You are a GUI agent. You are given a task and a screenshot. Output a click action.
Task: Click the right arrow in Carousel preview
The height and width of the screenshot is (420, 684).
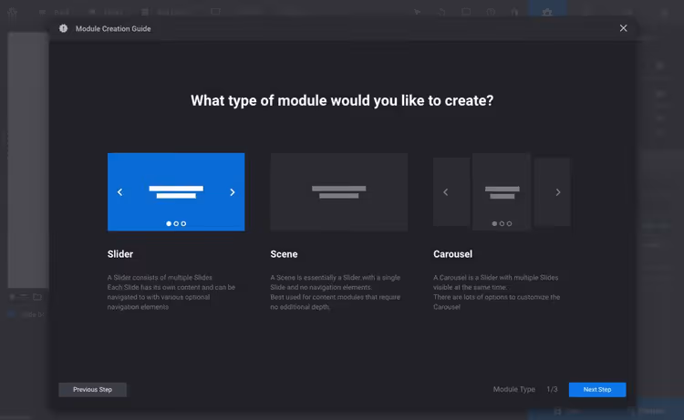[x=557, y=192]
